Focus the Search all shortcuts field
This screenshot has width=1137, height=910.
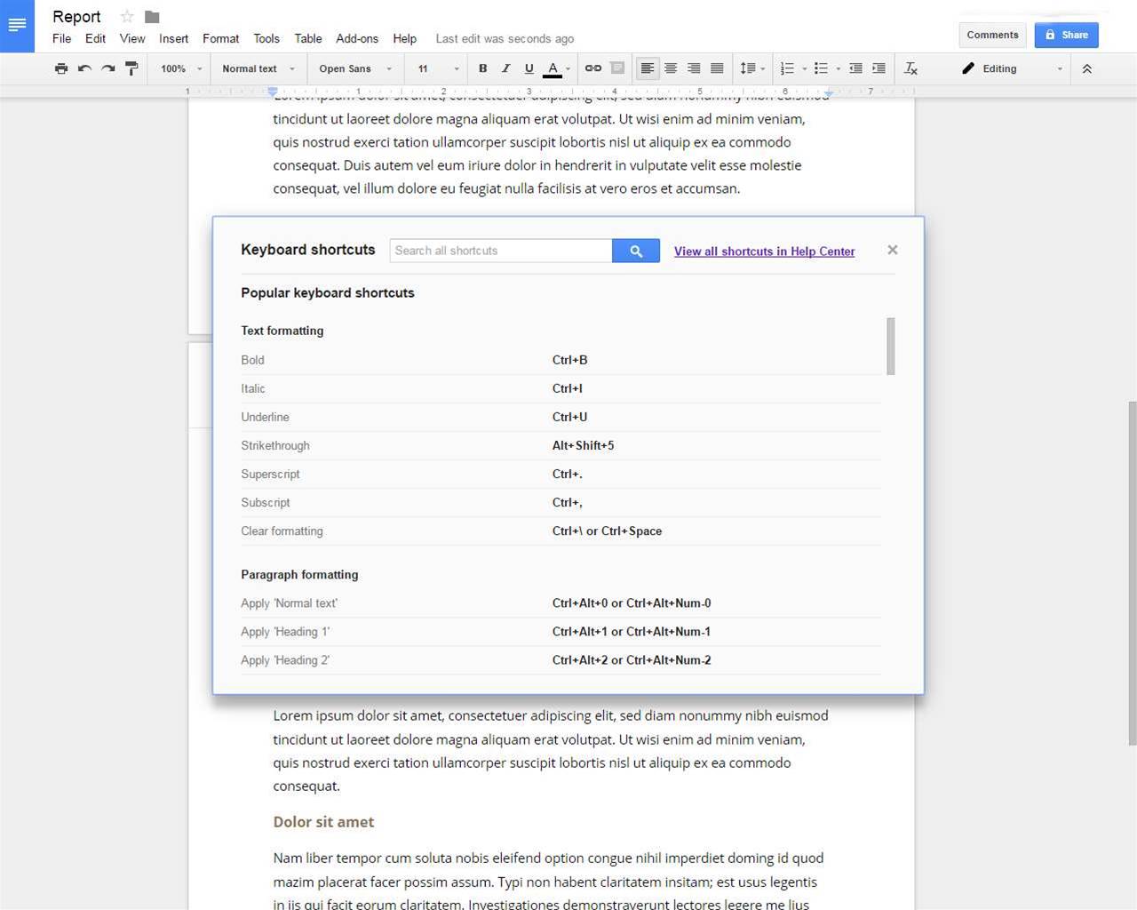click(501, 251)
